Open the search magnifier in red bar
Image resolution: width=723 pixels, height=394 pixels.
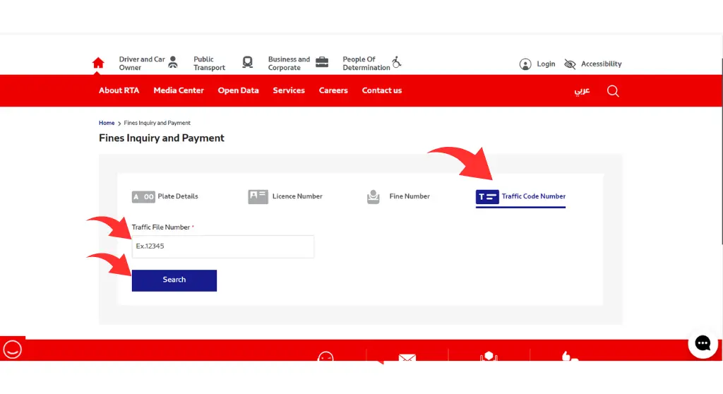[x=613, y=91]
